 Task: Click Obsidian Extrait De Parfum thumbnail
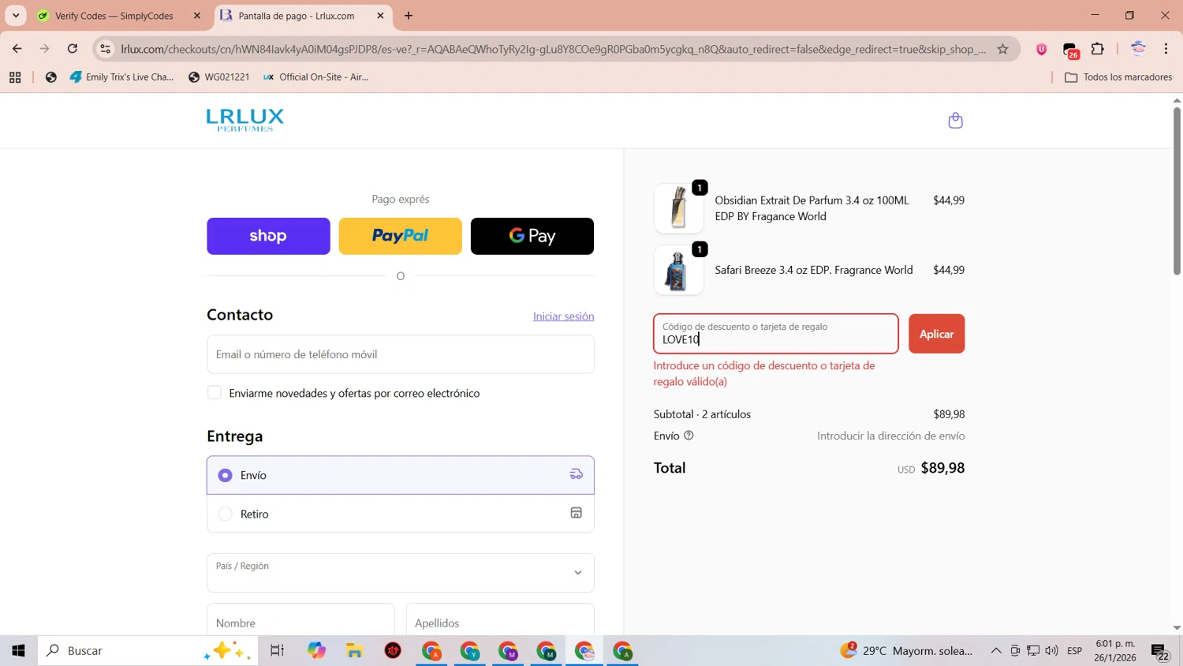[679, 208]
